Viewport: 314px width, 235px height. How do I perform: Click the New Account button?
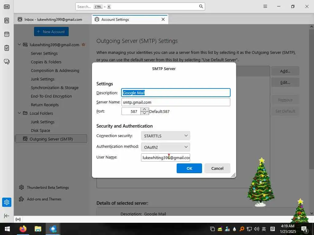coord(51,32)
